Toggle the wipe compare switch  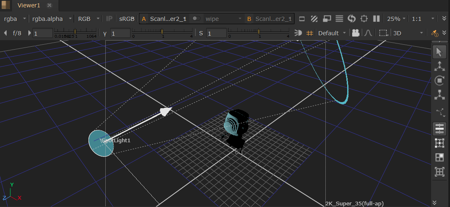(x=197, y=18)
